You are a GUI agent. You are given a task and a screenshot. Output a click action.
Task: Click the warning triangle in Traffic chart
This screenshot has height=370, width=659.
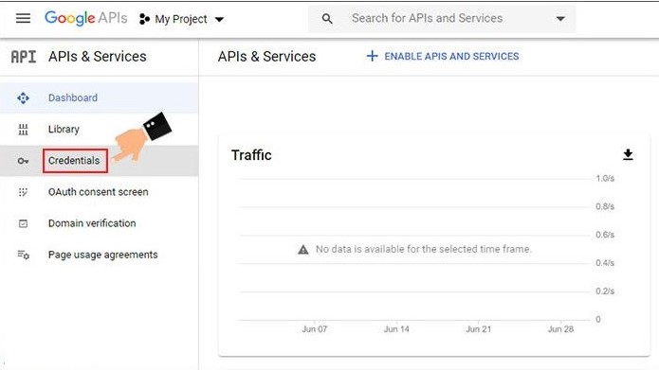point(303,250)
